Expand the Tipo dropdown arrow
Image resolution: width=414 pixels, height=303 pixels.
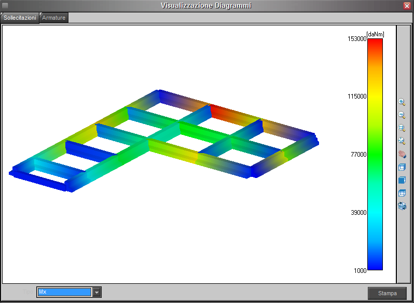(x=96, y=292)
